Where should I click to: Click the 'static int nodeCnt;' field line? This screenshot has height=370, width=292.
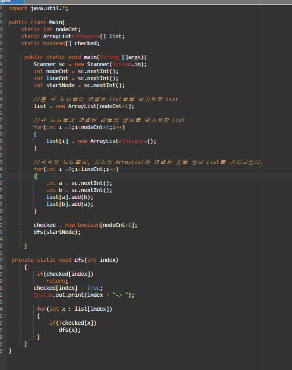[51, 30]
